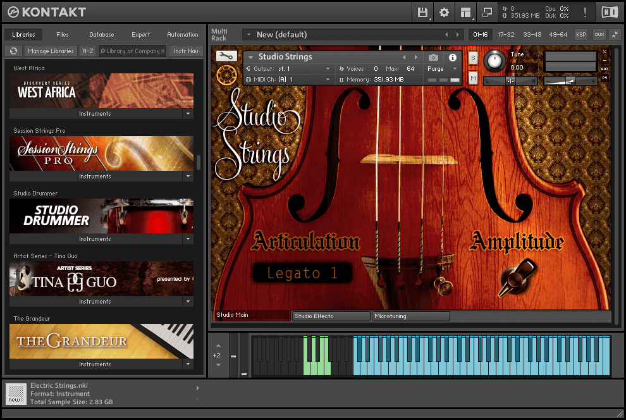
Task: Open the MIDI Ch dropdown
Action: point(328,80)
